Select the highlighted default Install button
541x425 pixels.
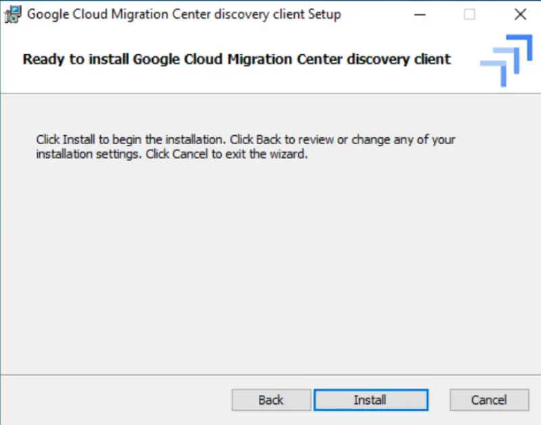(371, 399)
